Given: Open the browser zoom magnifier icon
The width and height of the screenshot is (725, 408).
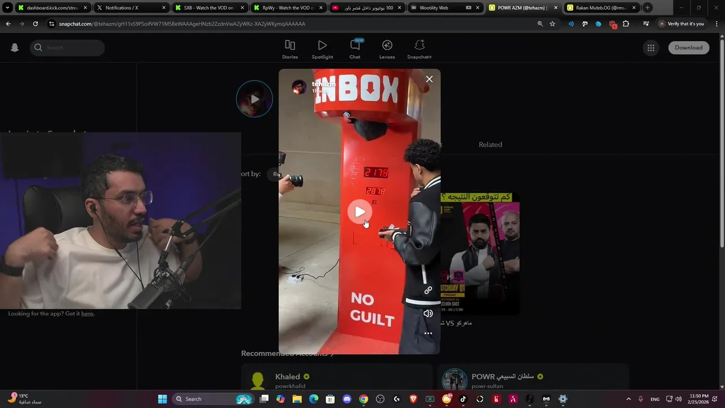Looking at the screenshot, I should 540,24.
